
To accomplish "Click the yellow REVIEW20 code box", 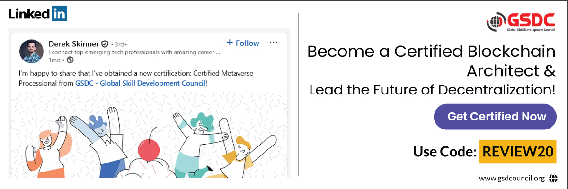I will click(x=516, y=152).
